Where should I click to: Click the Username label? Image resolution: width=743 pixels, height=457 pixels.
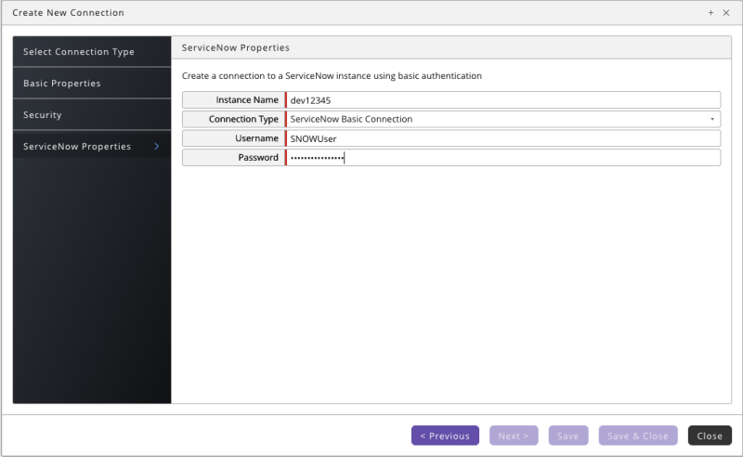click(x=256, y=138)
